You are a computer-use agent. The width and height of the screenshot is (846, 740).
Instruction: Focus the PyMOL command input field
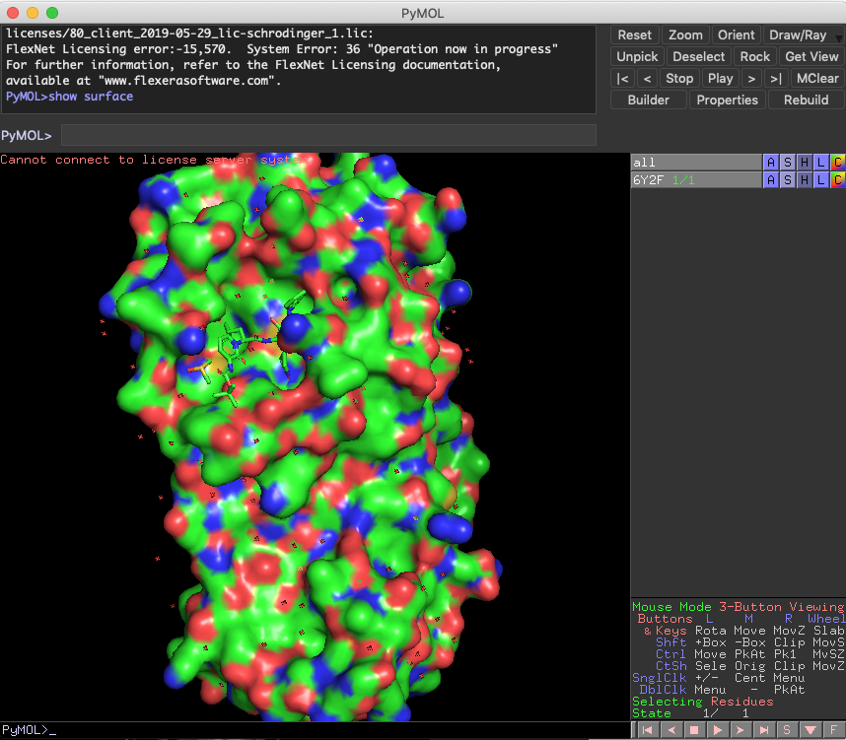(328, 135)
